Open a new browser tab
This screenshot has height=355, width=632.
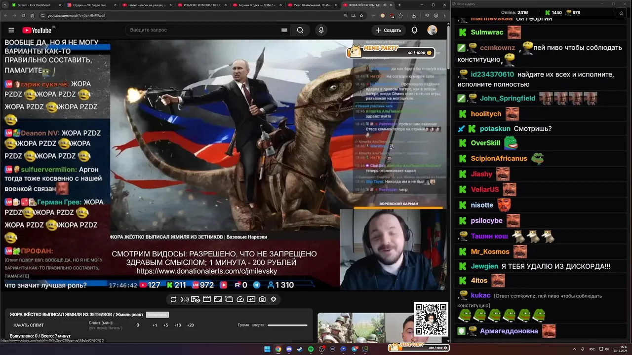[x=399, y=5]
